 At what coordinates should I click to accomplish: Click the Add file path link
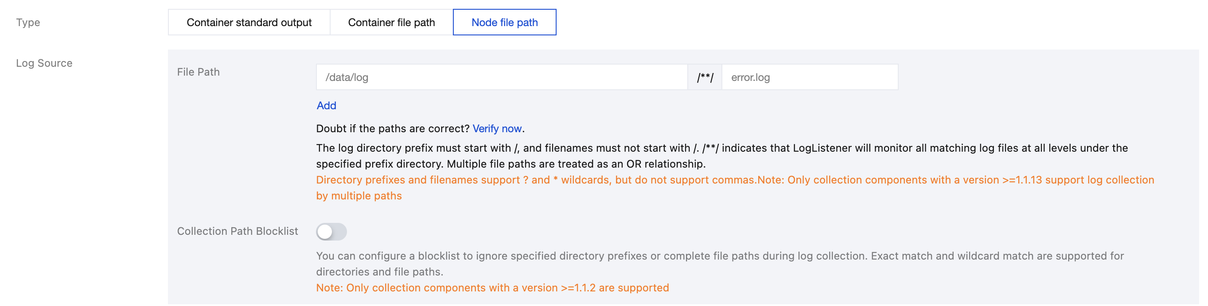click(326, 106)
